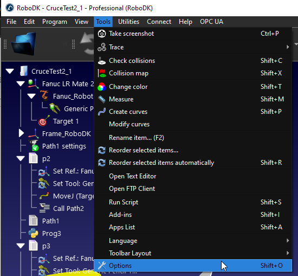Collapse the CruceTest2_1 station tree
Viewport: 298px width, 276px height.
[x=10, y=72]
